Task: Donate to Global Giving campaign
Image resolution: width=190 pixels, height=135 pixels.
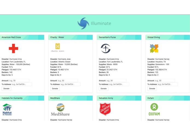Action: point(152,89)
